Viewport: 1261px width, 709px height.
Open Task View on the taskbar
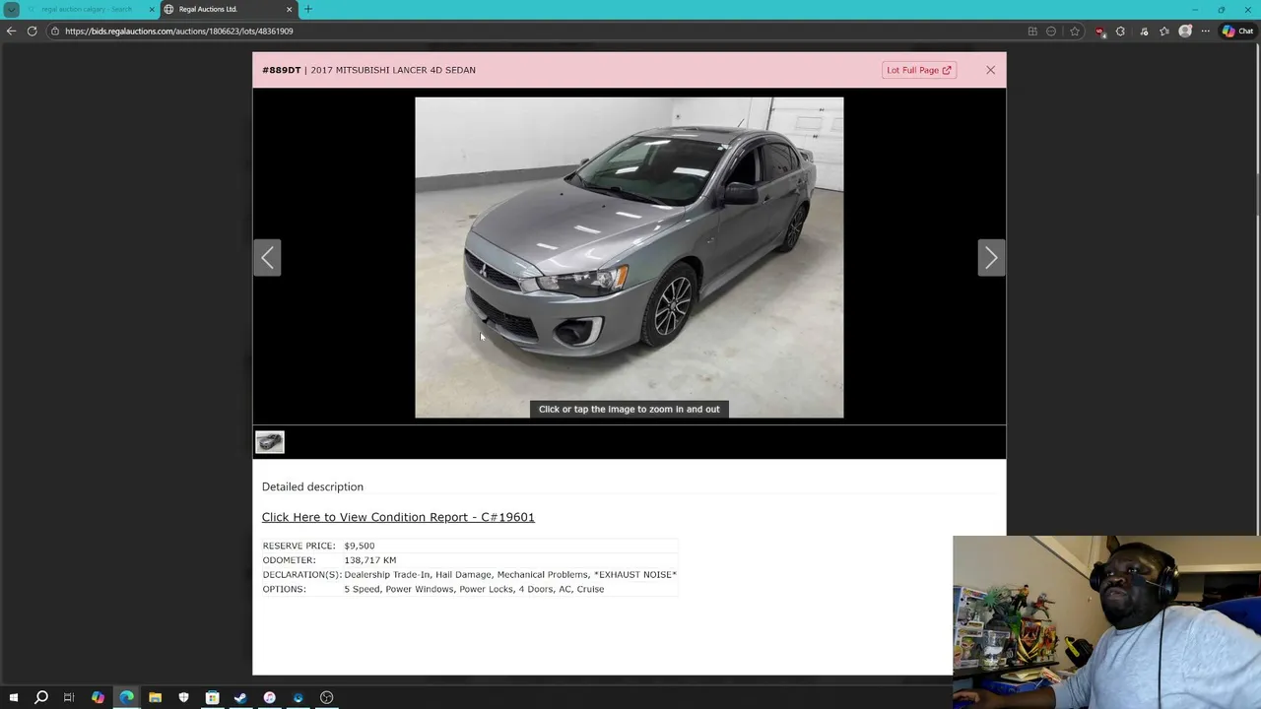click(x=69, y=697)
